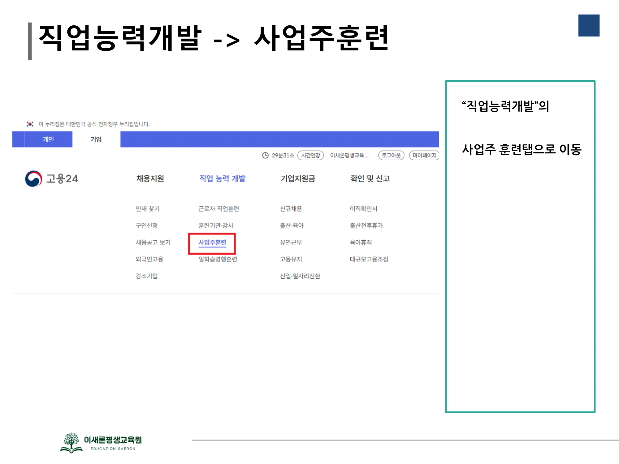Open 마이페이지 button
Image resolution: width=619 pixels, height=464 pixels.
[x=424, y=155]
